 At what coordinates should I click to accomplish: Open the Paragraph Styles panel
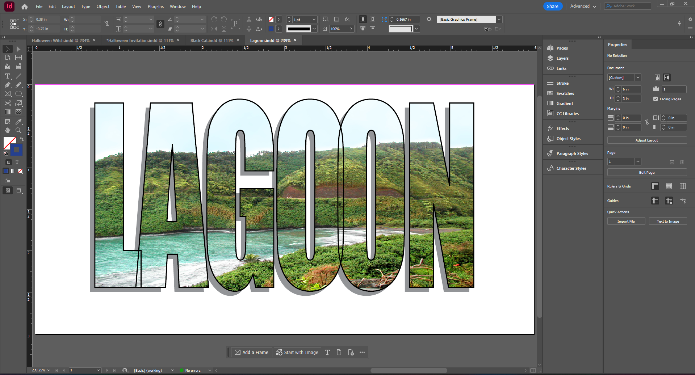pos(573,153)
